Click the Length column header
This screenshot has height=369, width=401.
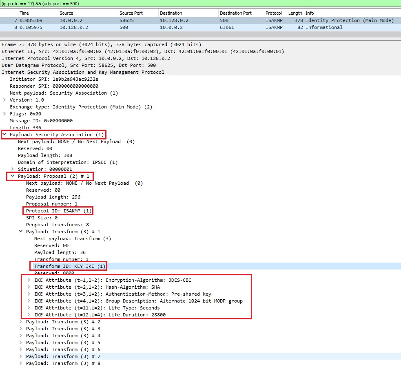[x=295, y=13]
